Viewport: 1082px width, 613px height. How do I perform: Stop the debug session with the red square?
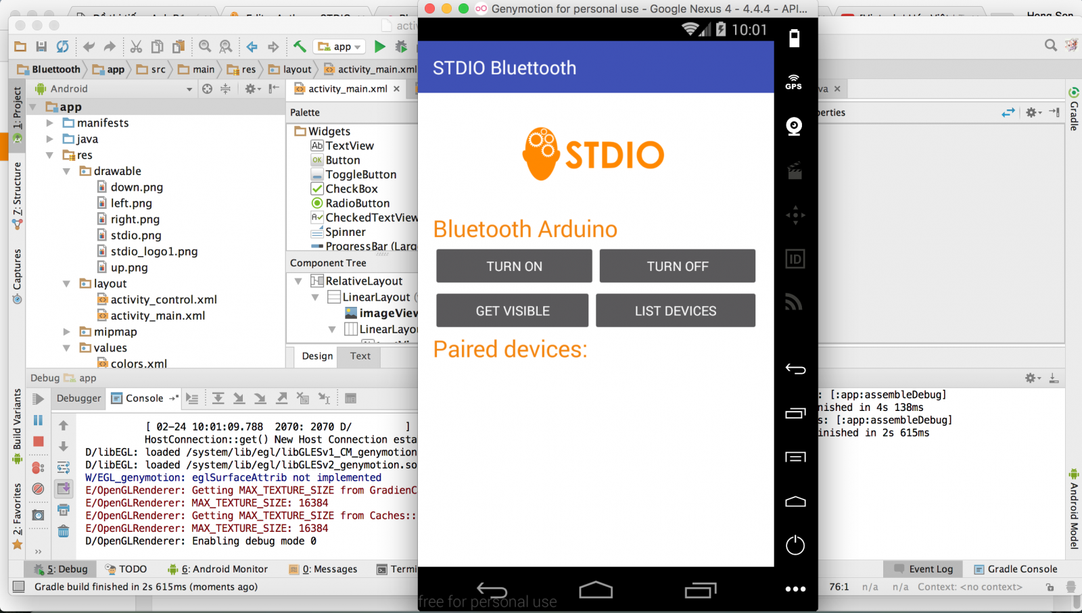(39, 441)
